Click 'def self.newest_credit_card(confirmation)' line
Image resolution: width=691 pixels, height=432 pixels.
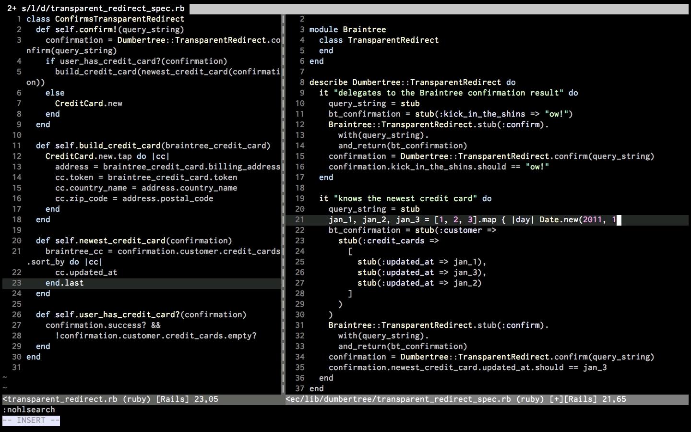(134, 240)
